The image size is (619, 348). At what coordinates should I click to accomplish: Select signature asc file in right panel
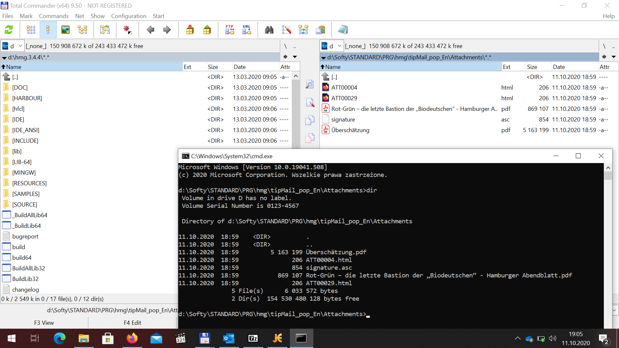pos(343,120)
